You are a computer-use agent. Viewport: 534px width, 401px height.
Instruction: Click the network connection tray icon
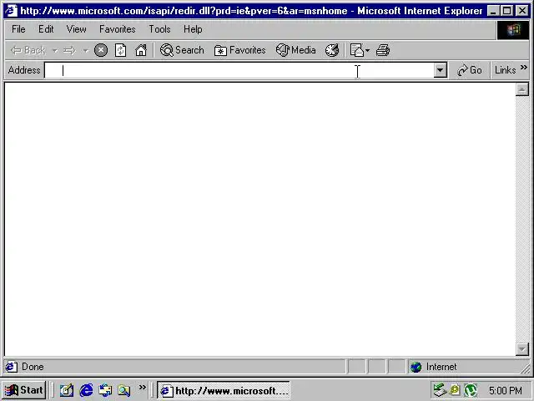pyautogui.click(x=440, y=390)
